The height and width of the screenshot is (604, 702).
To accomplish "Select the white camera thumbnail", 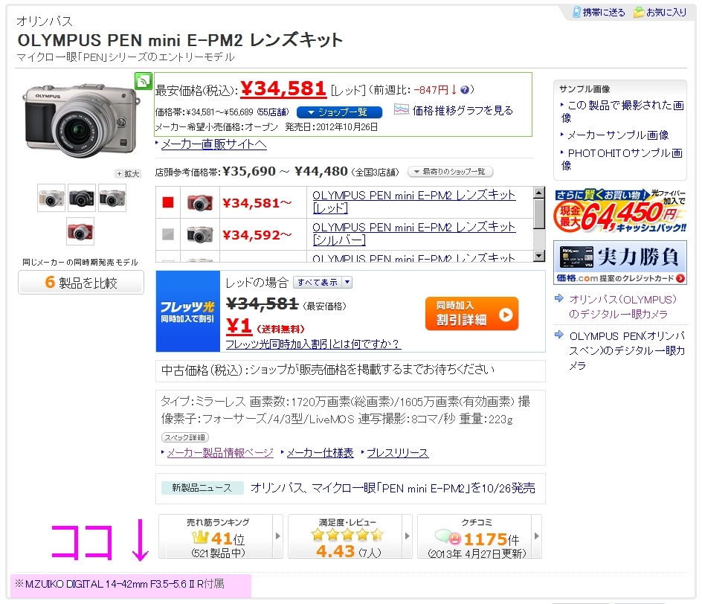I will tap(51, 198).
